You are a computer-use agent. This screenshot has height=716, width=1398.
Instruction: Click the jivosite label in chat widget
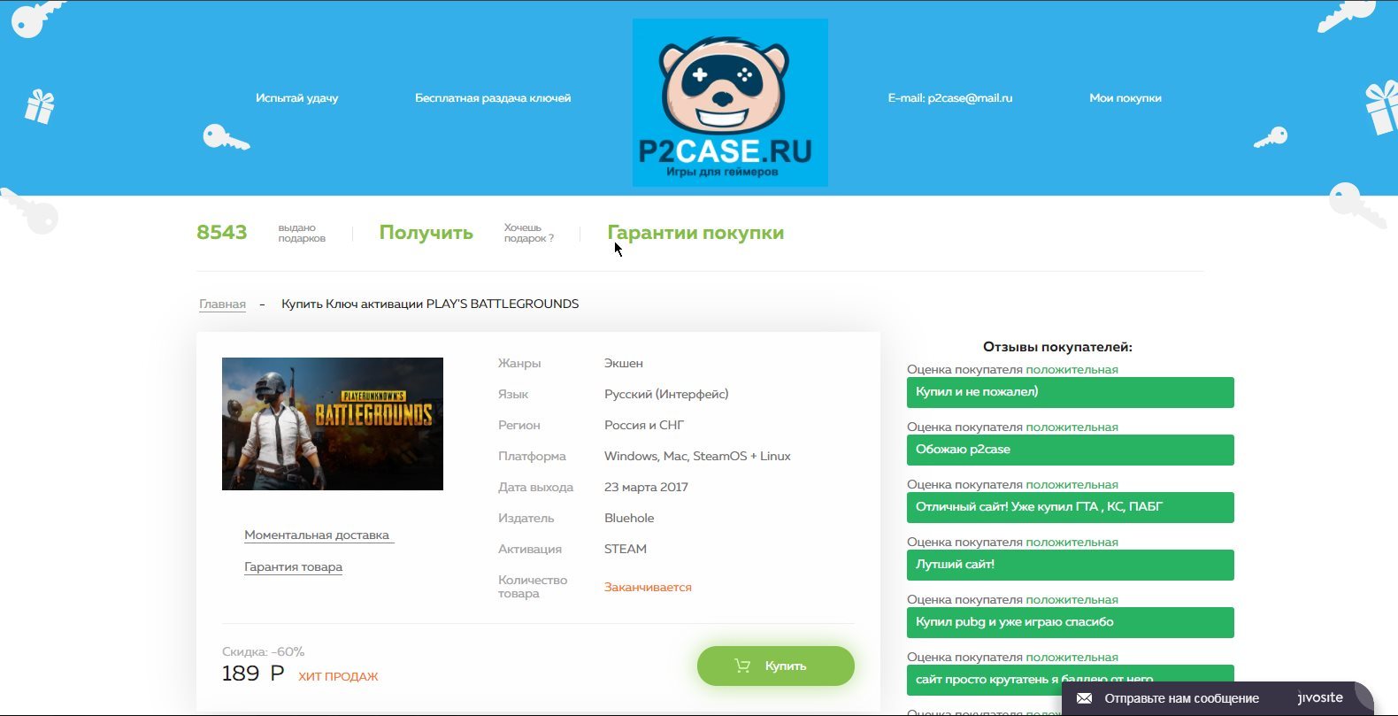[1320, 697]
